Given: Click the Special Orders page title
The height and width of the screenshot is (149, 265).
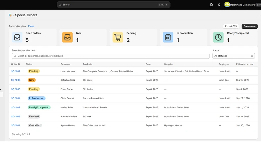Looking at the screenshot, I should pyautogui.click(x=26, y=15).
